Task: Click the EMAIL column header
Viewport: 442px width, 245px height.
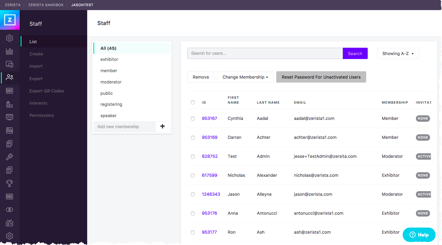Action: (300, 102)
